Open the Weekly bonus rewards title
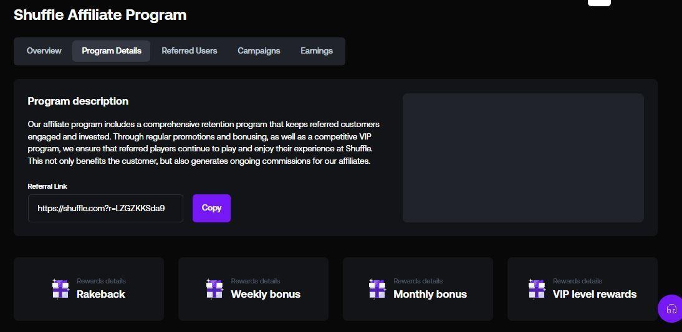This screenshot has width=682, height=332. pos(266,294)
